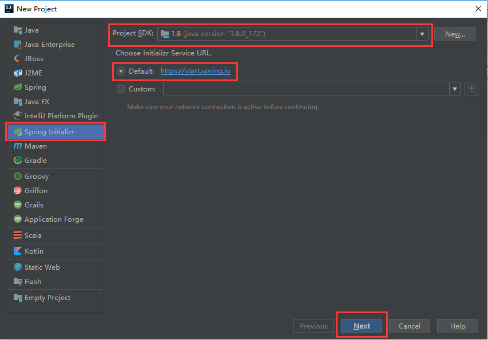
Task: Choose the Gradle project icon
Action: [x=18, y=161]
